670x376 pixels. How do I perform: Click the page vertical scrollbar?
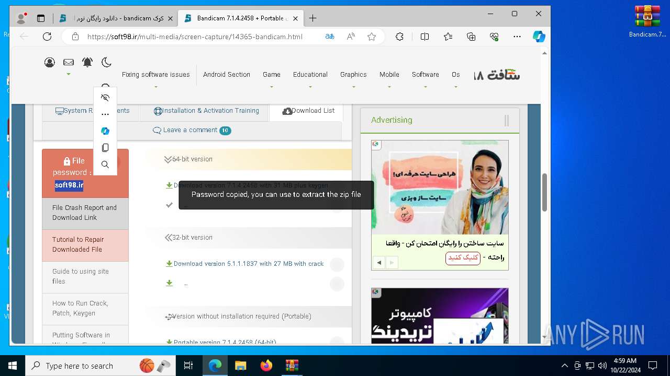[x=544, y=192]
